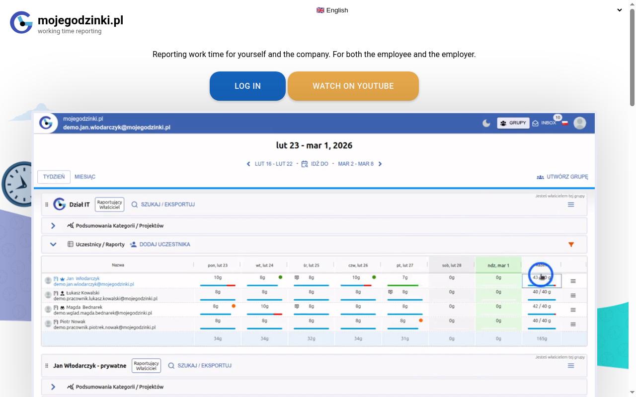Toggle dark mode with the moon icon

(486, 123)
